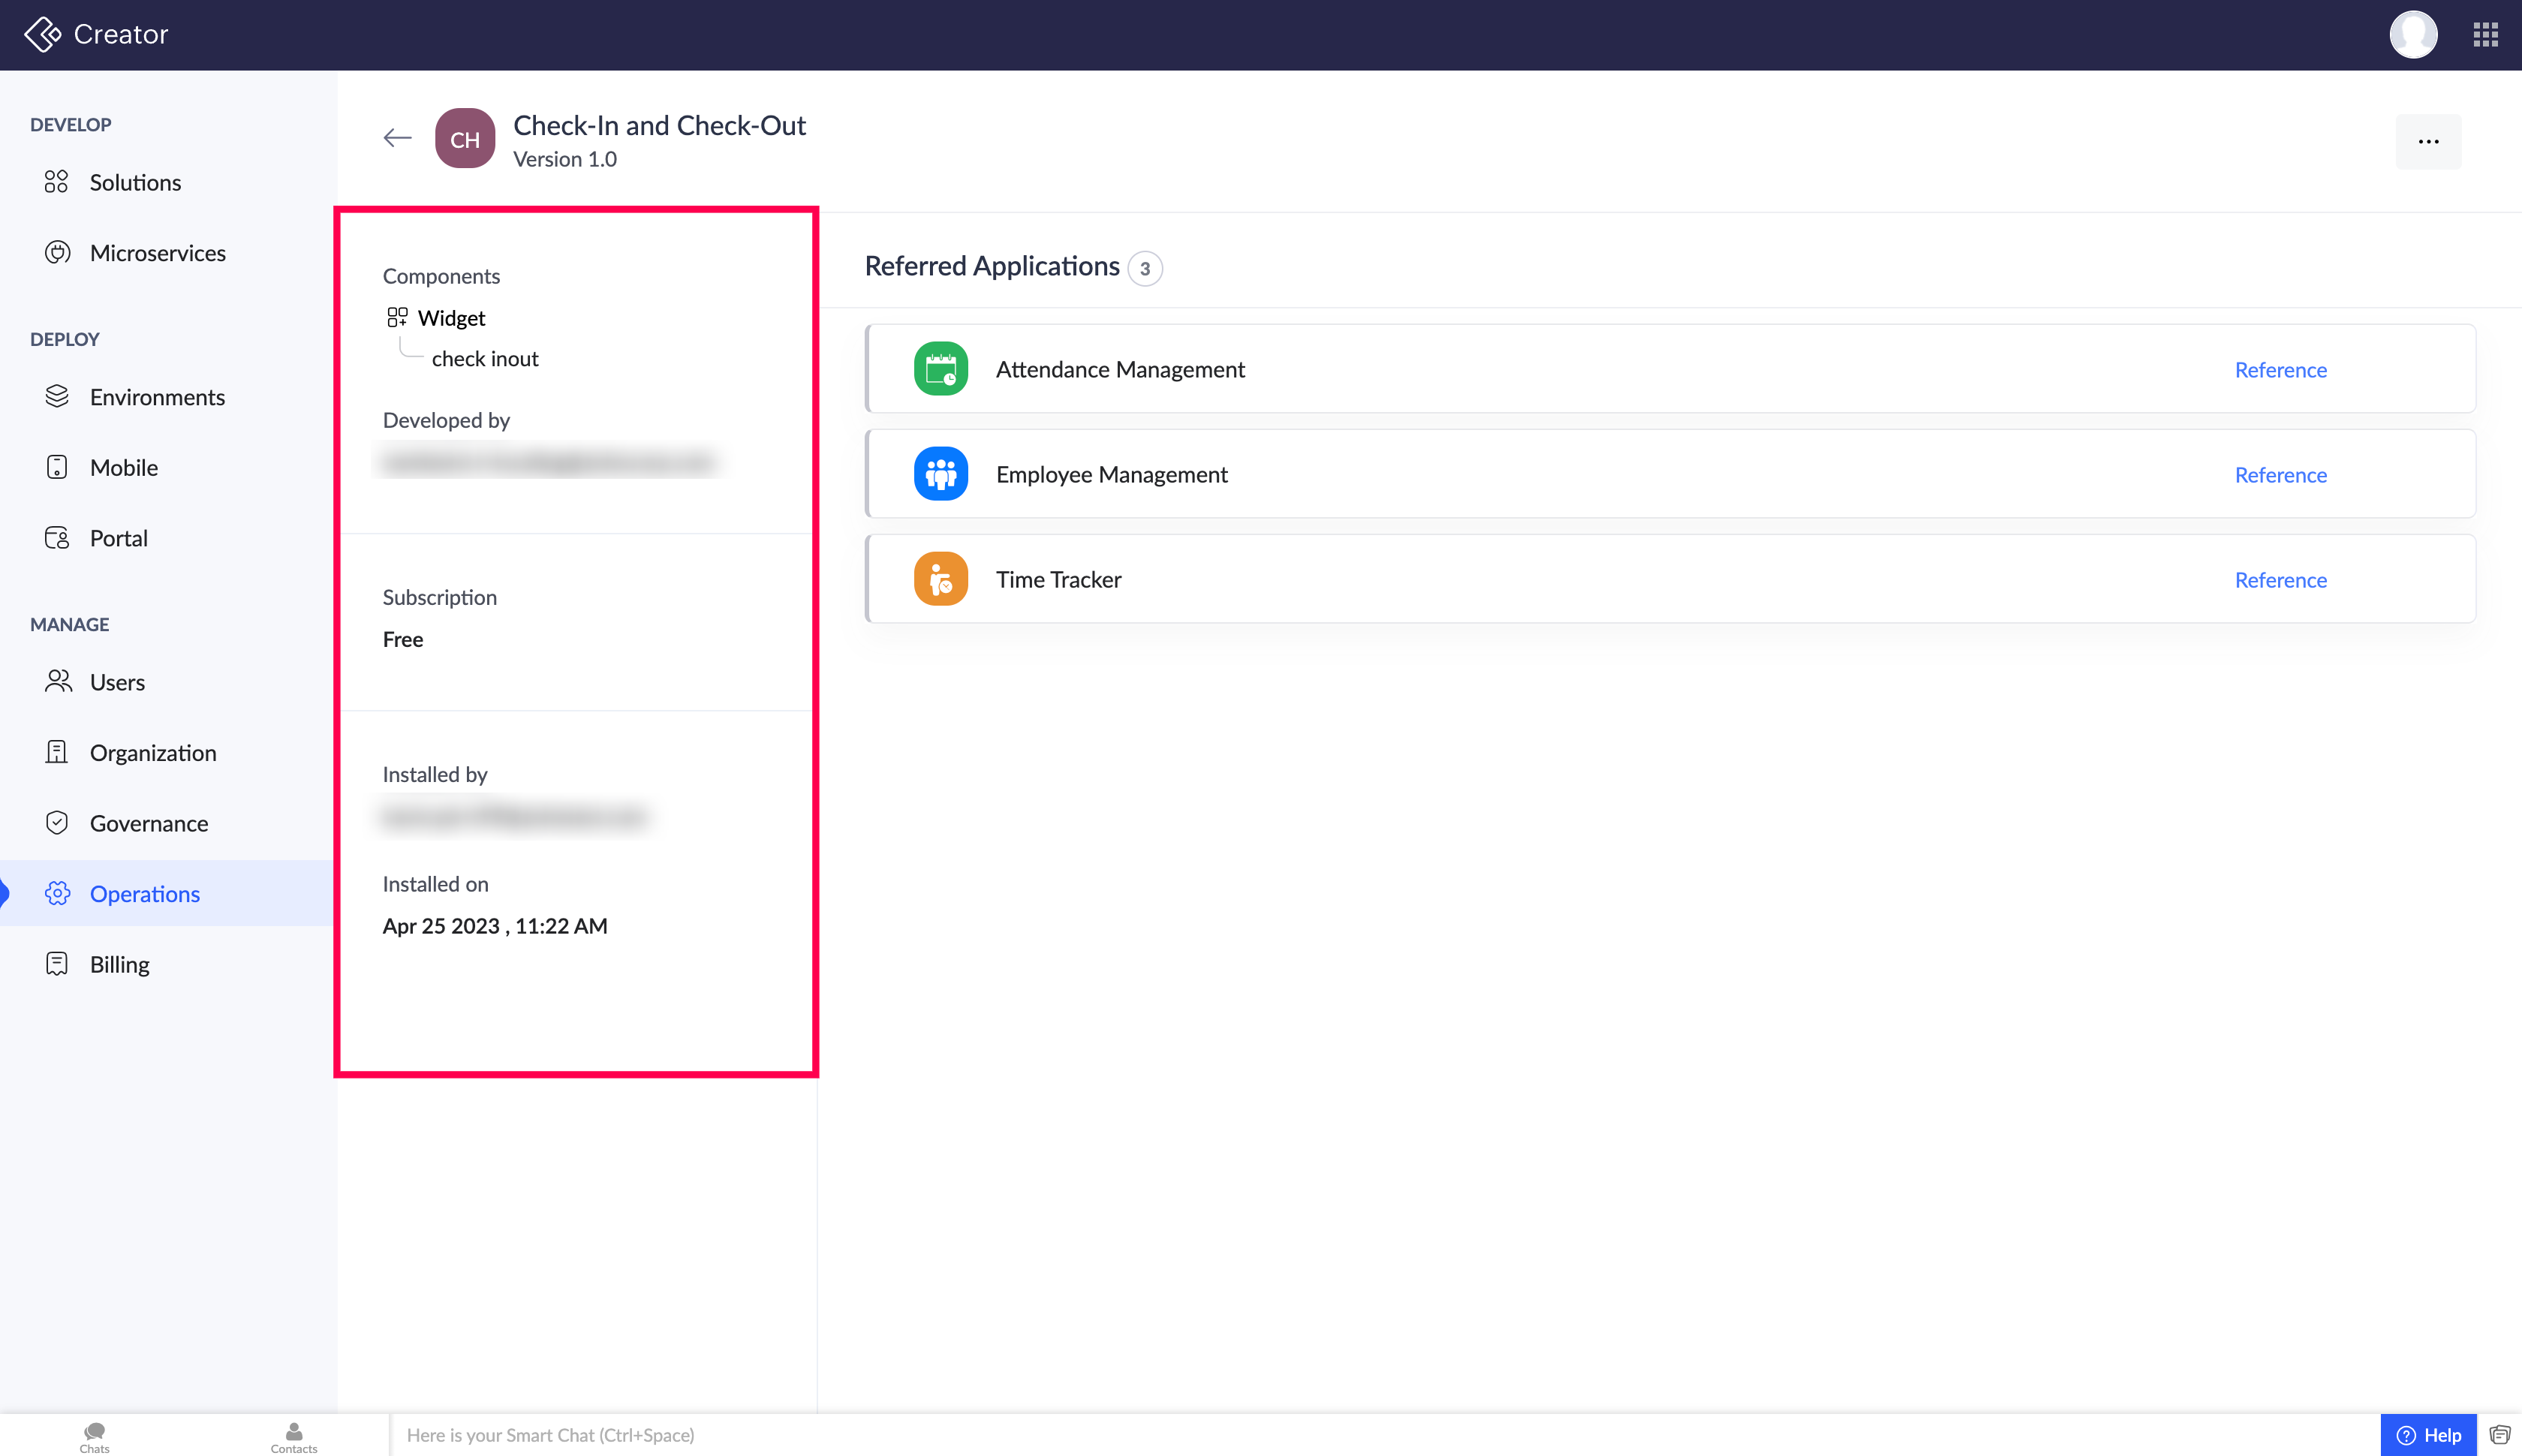The height and width of the screenshot is (1456, 2522).
Task: Click the Help button
Action: tap(2428, 1435)
